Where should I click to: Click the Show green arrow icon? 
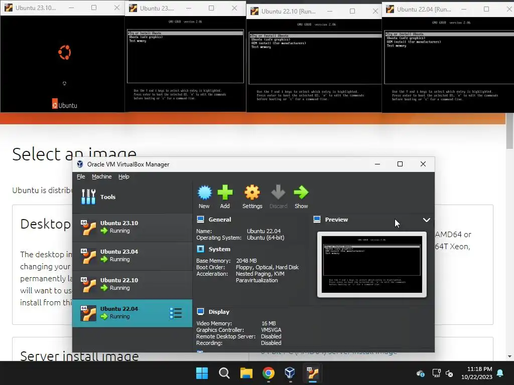click(301, 192)
